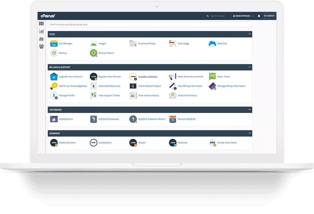Image resolution: width=314 pixels, height=214 pixels.
Task: Collapse the Databases section
Action: [249, 110]
